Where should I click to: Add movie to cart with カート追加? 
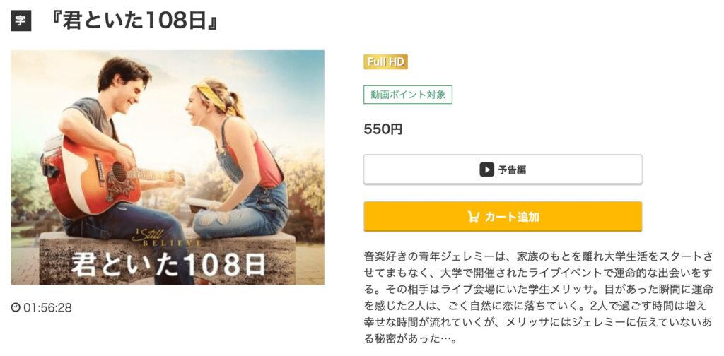[x=503, y=217]
